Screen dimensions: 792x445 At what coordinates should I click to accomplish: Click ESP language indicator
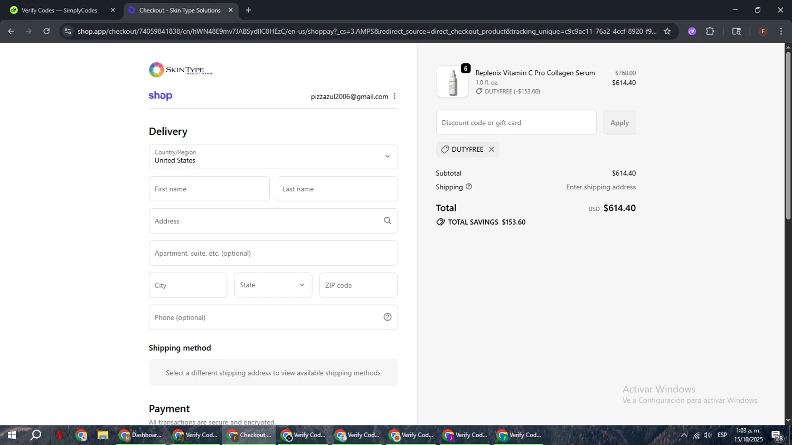(722, 435)
